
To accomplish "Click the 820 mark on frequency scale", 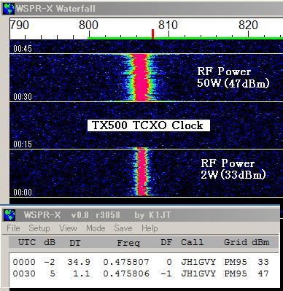I will (248, 25).
